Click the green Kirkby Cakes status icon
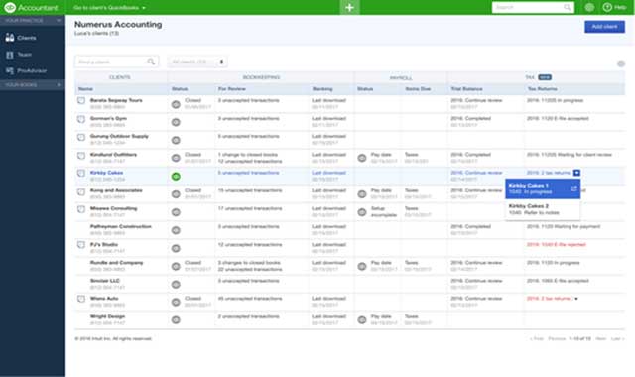The height and width of the screenshot is (377, 635). tap(176, 177)
